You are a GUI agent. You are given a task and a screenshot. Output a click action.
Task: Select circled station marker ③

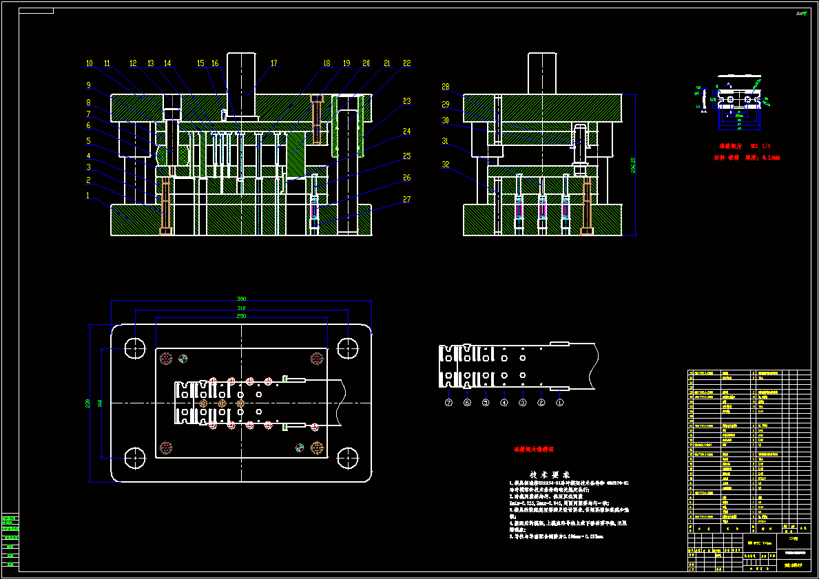(523, 403)
